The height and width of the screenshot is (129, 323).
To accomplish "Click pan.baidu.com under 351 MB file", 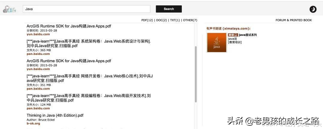I will (38, 89).
